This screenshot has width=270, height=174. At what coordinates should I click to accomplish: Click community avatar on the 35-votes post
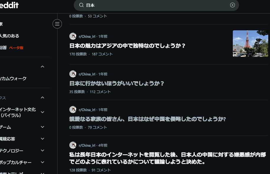click(73, 74)
